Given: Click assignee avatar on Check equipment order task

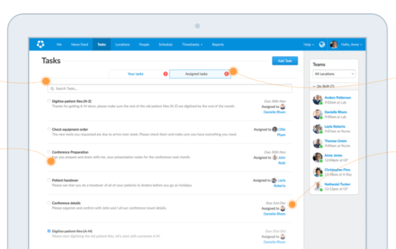Looking at the screenshot, I should [275, 129].
